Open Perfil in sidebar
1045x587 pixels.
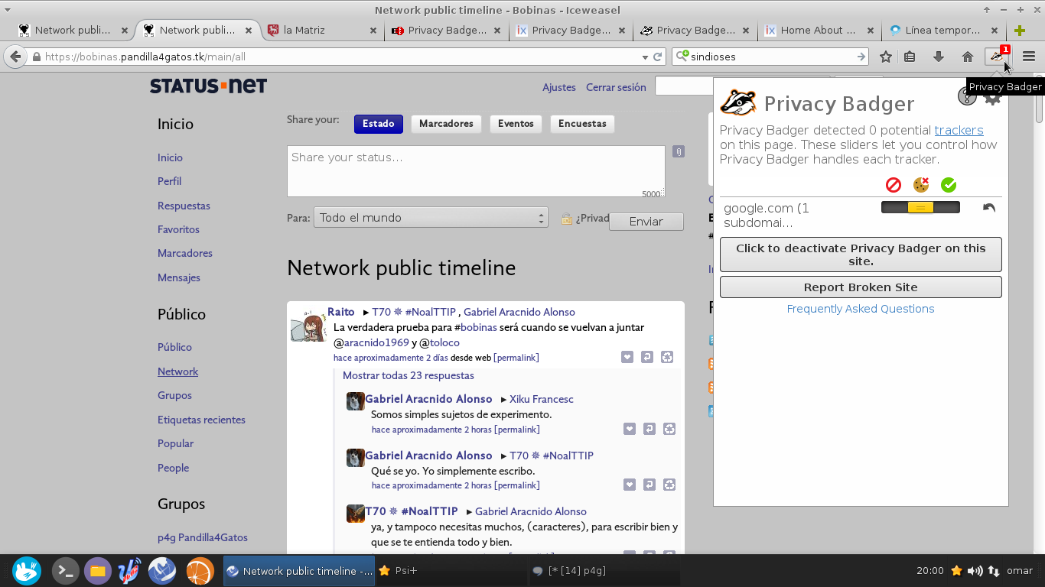[x=169, y=181]
